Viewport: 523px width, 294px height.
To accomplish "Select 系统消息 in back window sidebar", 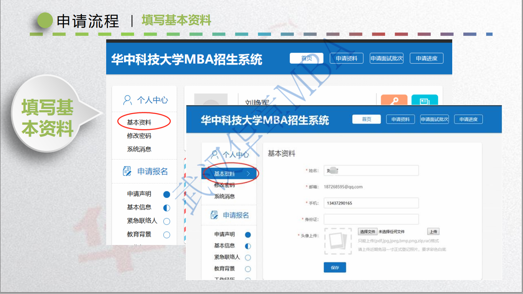I will click(139, 150).
